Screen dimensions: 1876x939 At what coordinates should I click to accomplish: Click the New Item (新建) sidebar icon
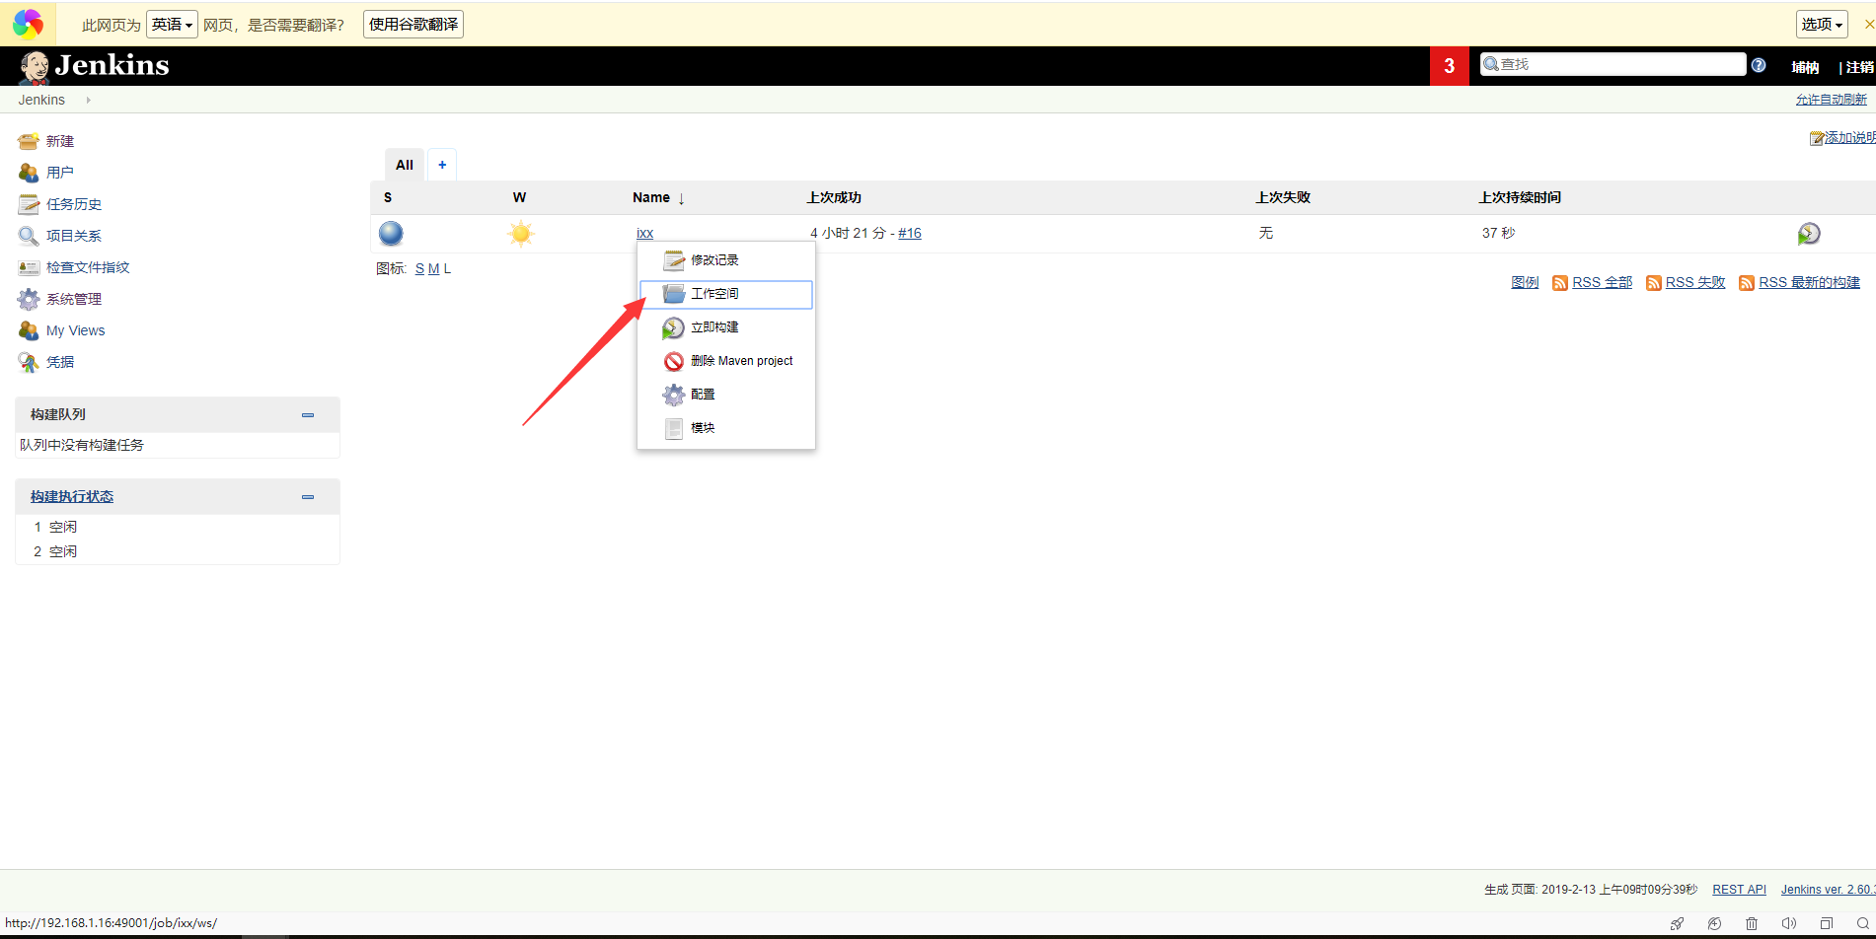click(x=29, y=141)
